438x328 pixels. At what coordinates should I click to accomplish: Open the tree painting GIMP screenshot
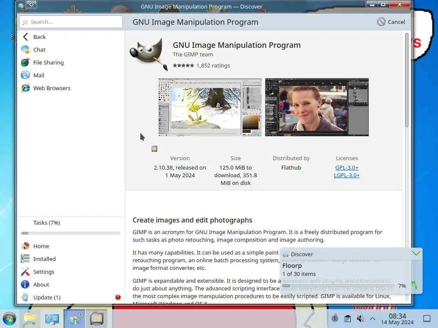[x=210, y=107]
